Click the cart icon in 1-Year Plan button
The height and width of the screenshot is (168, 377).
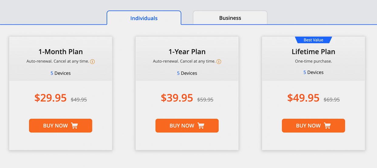tap(201, 126)
